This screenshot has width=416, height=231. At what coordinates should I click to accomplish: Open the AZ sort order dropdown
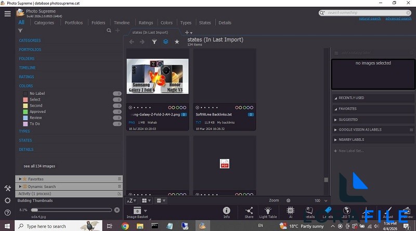132,200
